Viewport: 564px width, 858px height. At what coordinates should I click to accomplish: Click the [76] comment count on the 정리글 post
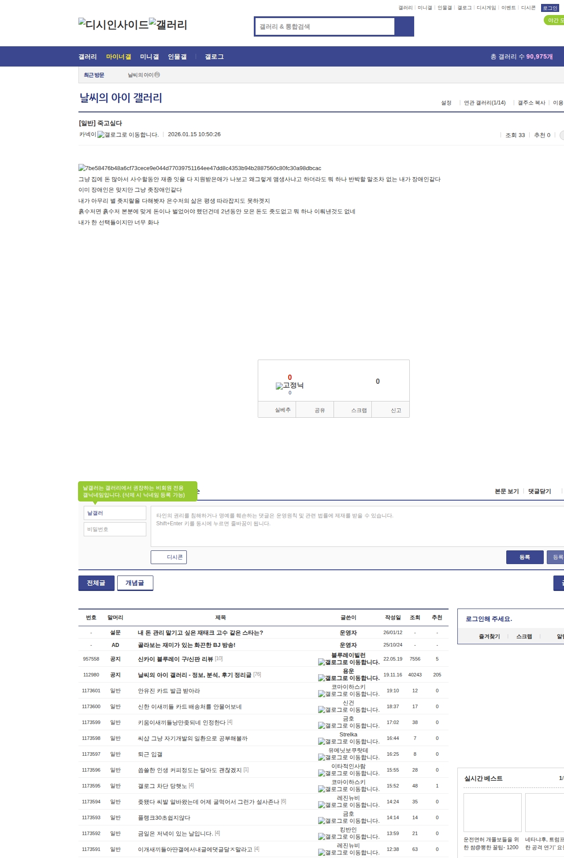(257, 674)
